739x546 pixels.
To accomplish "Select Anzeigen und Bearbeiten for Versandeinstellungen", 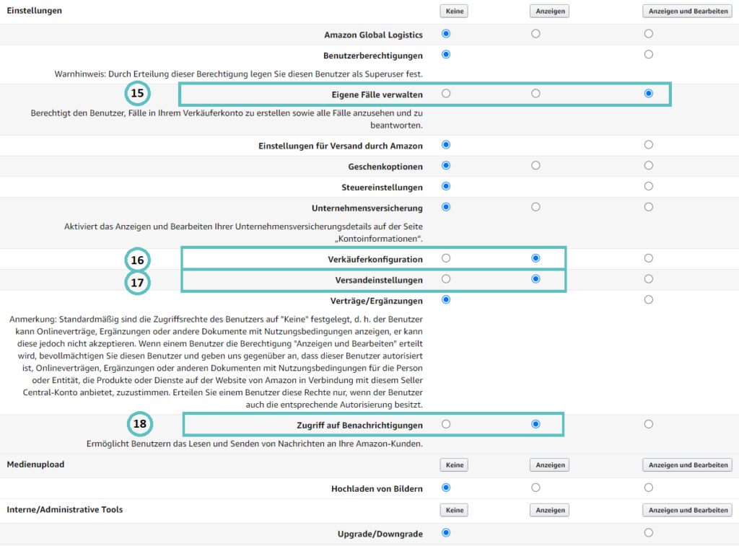I will [649, 279].
